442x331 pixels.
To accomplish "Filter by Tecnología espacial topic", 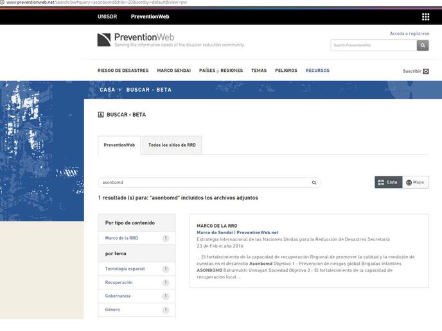I will coord(125,269).
